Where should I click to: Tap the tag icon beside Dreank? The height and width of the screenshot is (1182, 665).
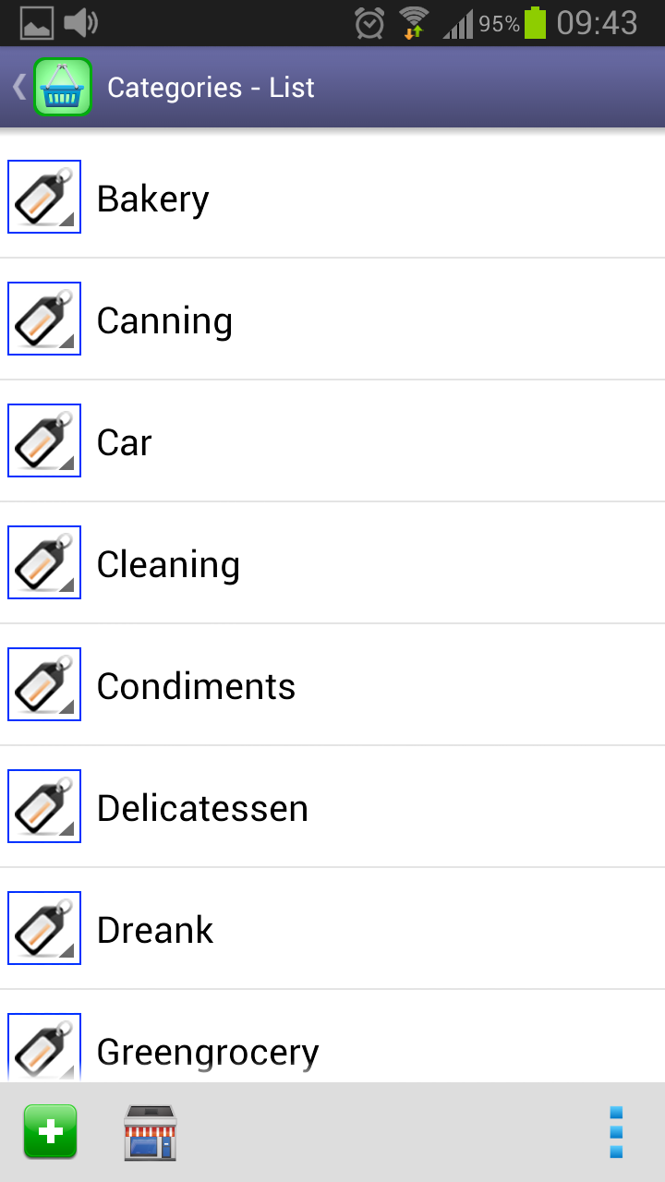pyautogui.click(x=44, y=928)
